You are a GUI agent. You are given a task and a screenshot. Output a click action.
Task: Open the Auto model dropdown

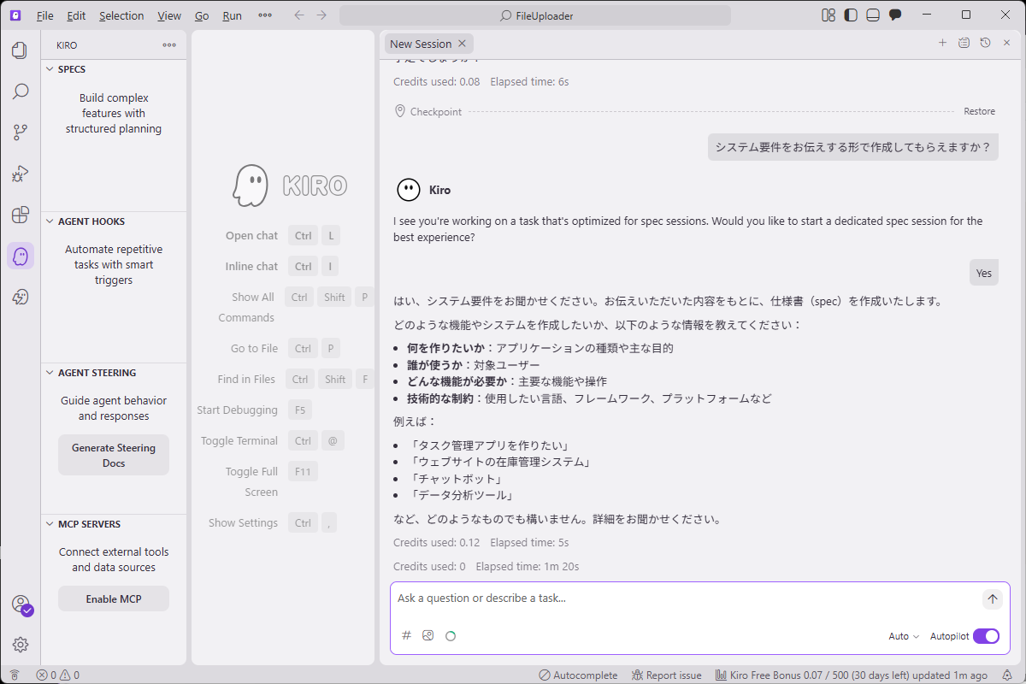[904, 636]
